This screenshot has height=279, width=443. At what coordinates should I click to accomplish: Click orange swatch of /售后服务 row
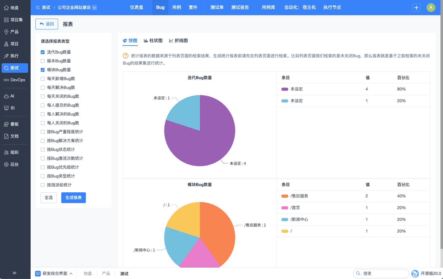click(285, 196)
